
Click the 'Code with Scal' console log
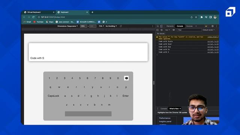(165, 44)
